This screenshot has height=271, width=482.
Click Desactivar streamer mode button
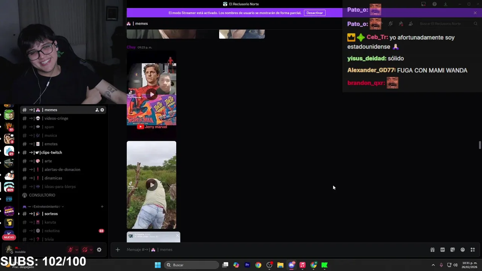(x=314, y=13)
